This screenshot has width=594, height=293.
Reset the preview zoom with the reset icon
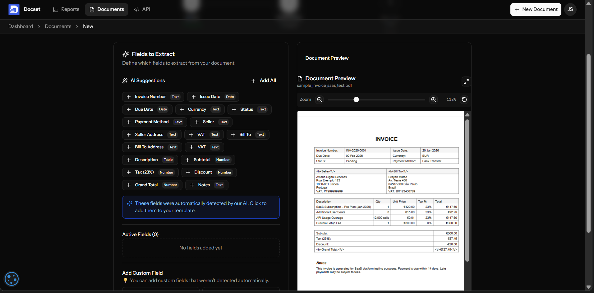point(464,100)
